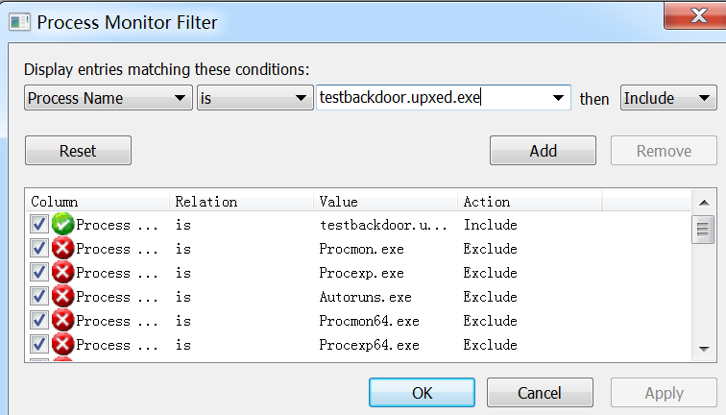Click the red Exclude icon beside Procexp64.exe
Image resolution: width=726 pixels, height=415 pixels.
63,345
